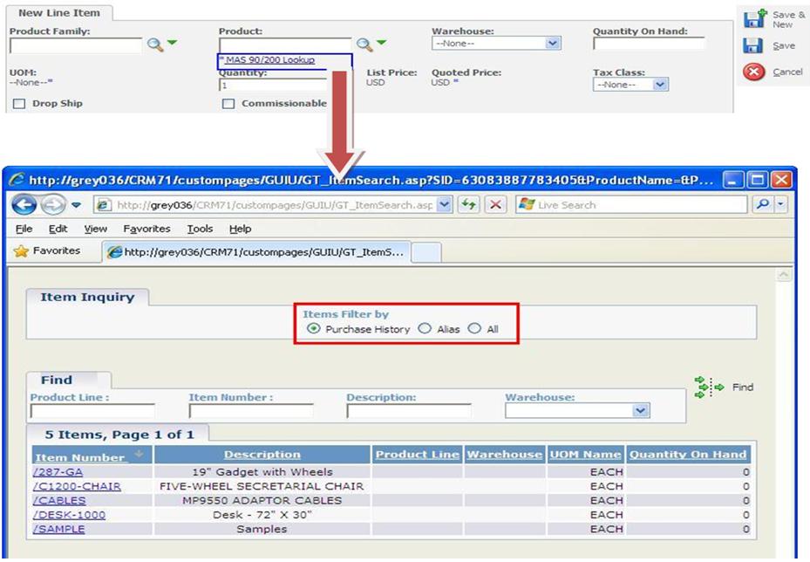Tick the Drop Ship checkbox
Screen dimensions: 810x562
[x=19, y=104]
